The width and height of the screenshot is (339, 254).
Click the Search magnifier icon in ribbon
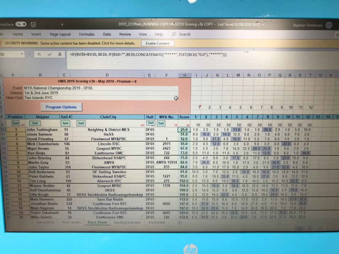pos(174,34)
